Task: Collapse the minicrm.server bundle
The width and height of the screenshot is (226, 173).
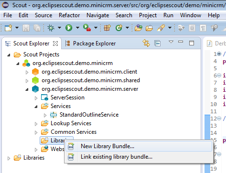Action: pos(27,89)
